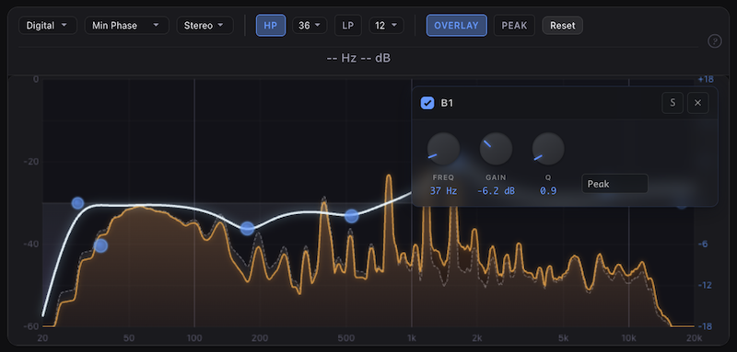737x352 pixels.
Task: Open the Peak filter type selector
Action: point(614,184)
